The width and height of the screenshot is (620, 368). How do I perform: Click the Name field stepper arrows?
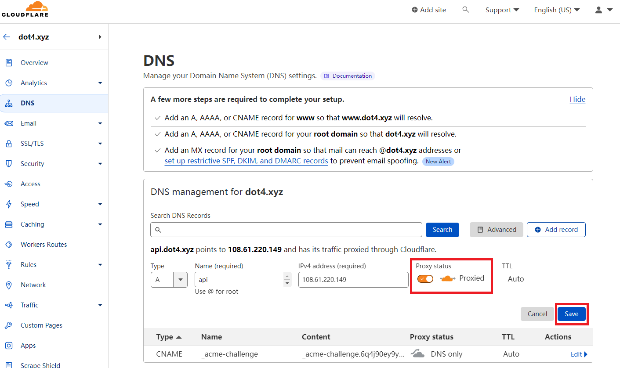[x=287, y=280]
